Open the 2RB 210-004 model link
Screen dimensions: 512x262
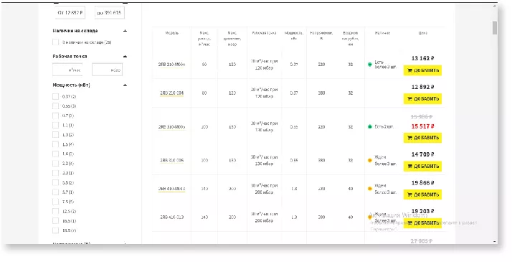172,93
